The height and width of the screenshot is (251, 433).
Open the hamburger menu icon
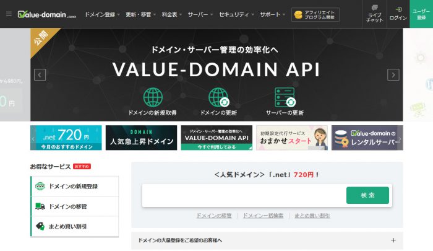pos(9,14)
